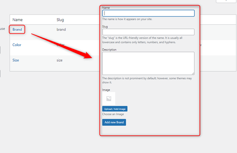Viewport: 237px width, 153px height.
Task: Select the 'size' slug cell
Action: point(59,60)
